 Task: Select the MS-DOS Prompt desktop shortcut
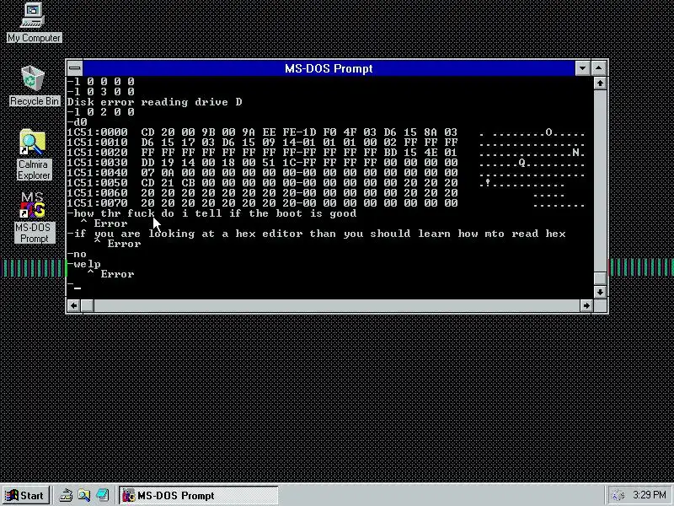tap(34, 218)
